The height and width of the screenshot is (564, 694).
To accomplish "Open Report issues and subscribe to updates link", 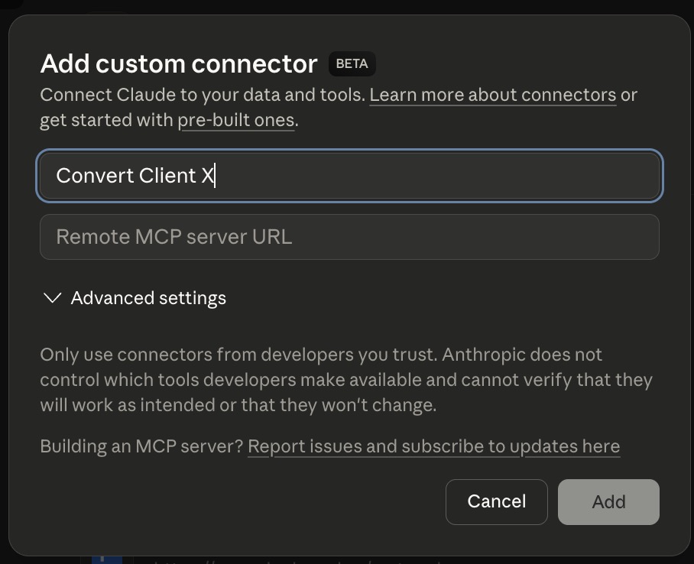I will coord(433,446).
